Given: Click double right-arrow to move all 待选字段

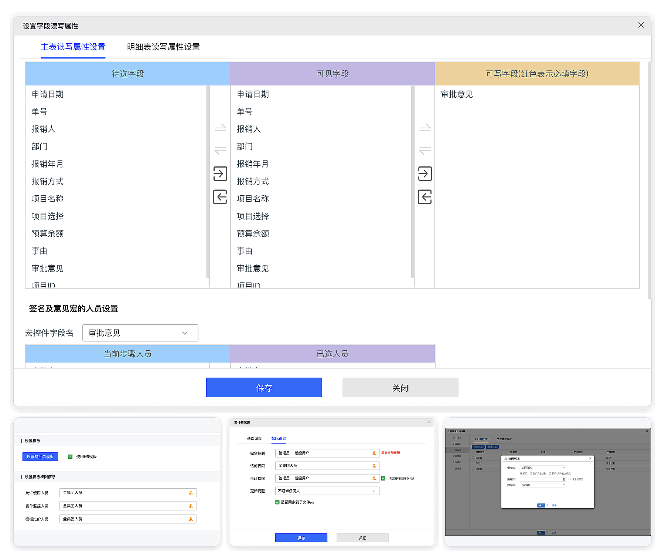Looking at the screenshot, I should (220, 129).
